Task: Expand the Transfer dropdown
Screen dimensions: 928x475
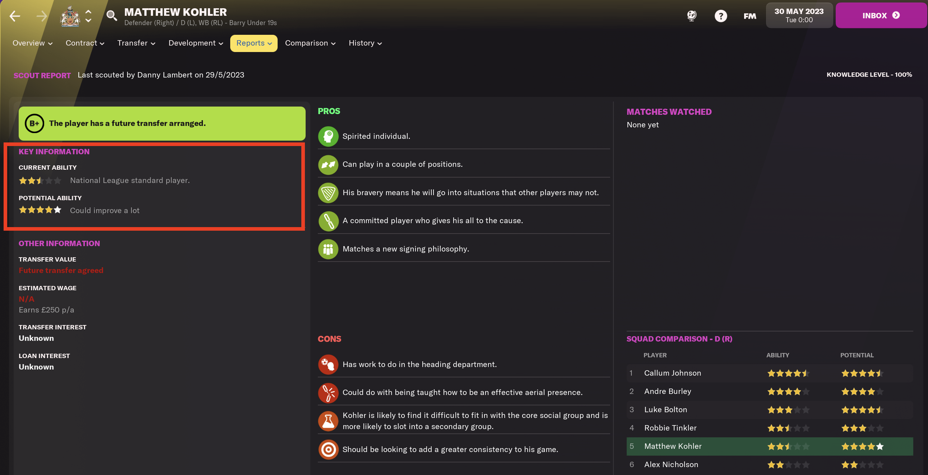Action: pyautogui.click(x=136, y=43)
